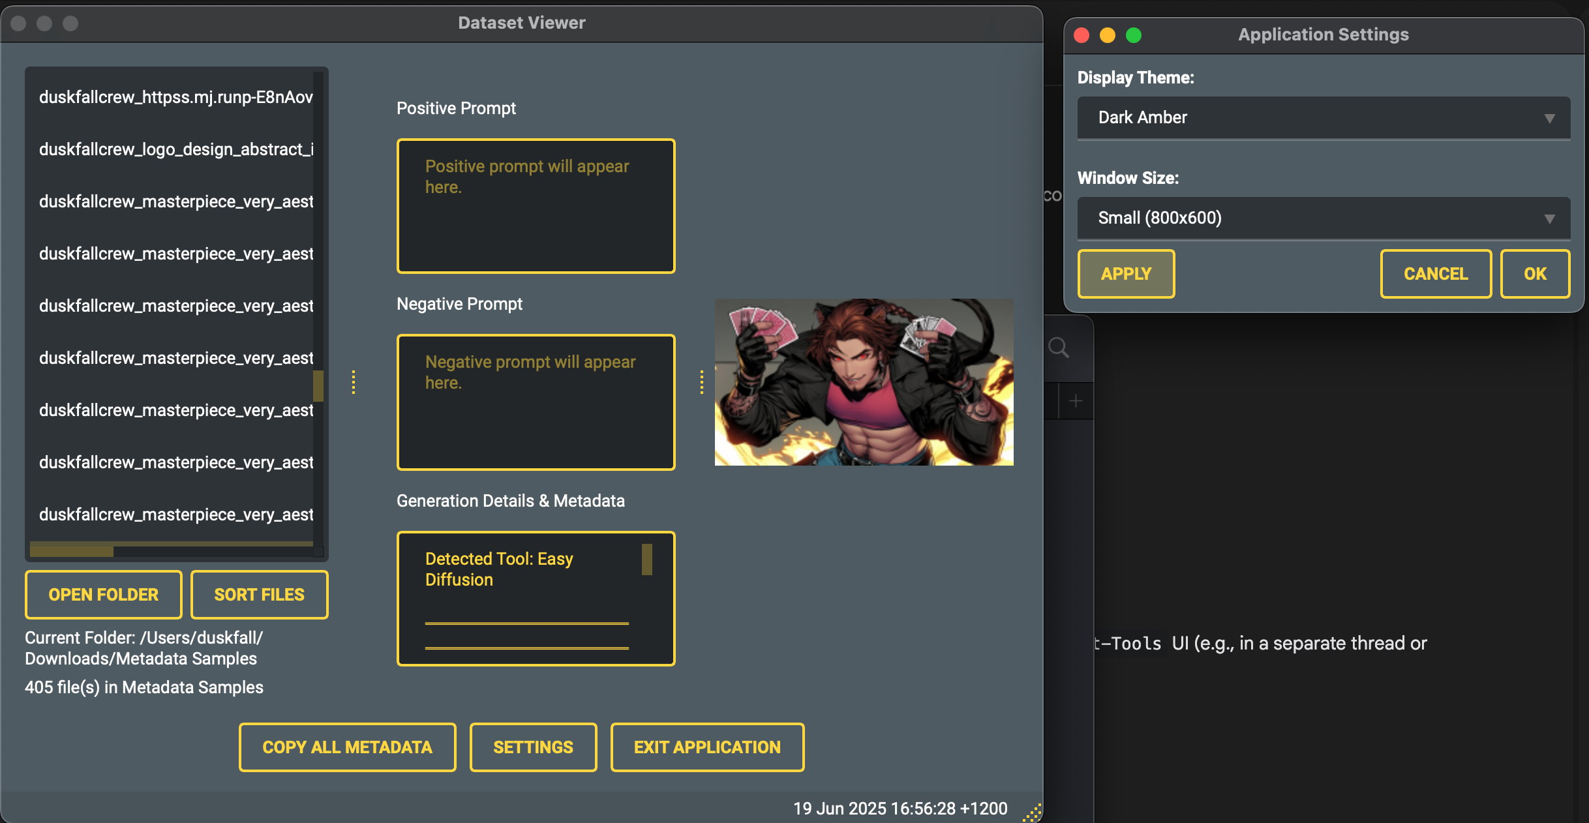1589x823 pixels.
Task: Close the Application Settings window
Action: tap(1082, 35)
